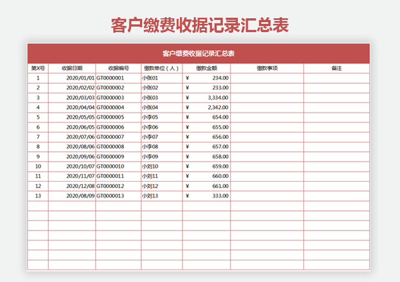The width and height of the screenshot is (400, 282).
Task: Select the amount 656.00
Action: pos(221,137)
